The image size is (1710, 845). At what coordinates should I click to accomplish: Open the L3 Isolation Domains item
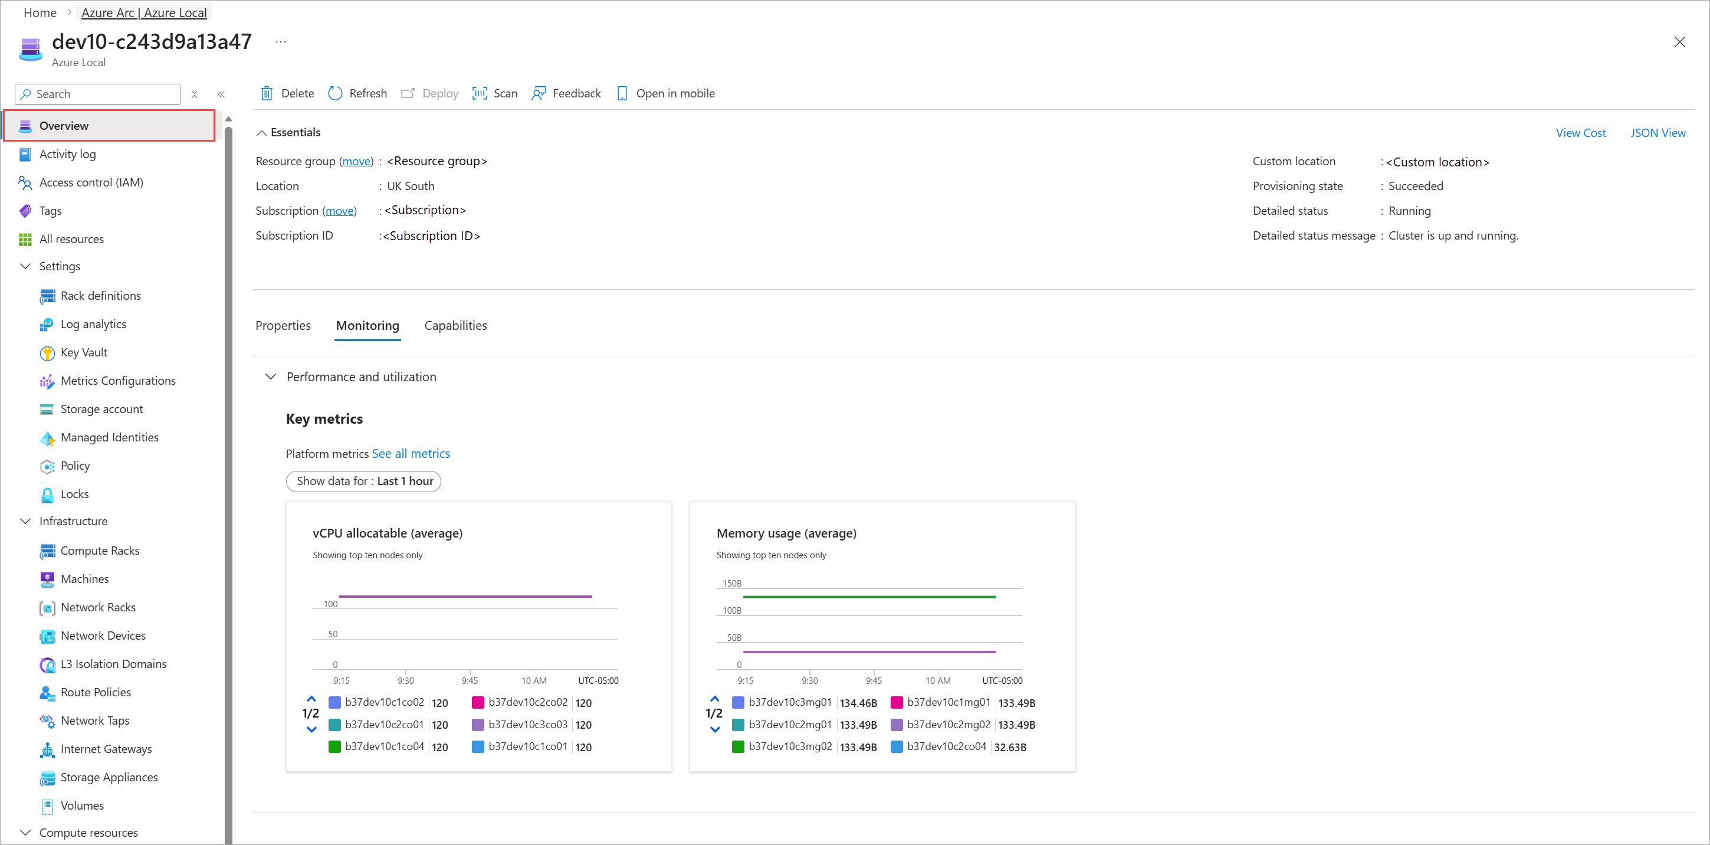click(113, 664)
